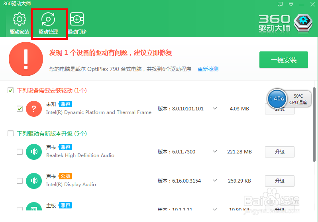
Task: Expand version dropdown for 8.0.10101.101
Action: click(x=215, y=108)
